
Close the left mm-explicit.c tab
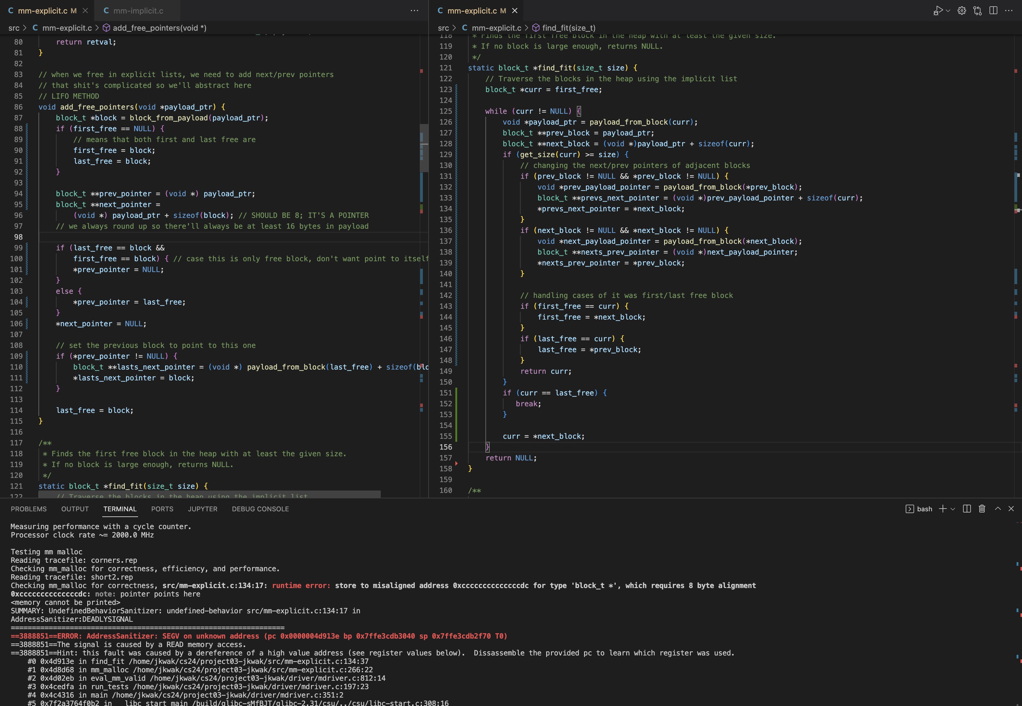85,11
